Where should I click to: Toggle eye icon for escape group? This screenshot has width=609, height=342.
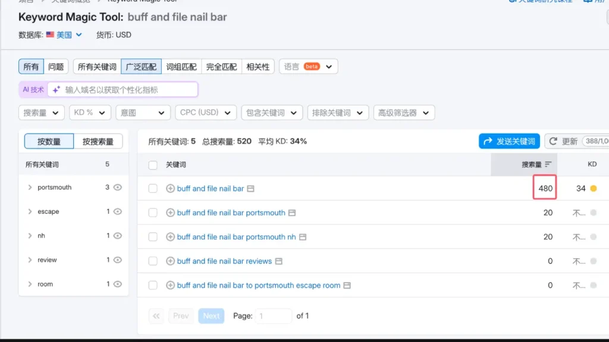(118, 211)
